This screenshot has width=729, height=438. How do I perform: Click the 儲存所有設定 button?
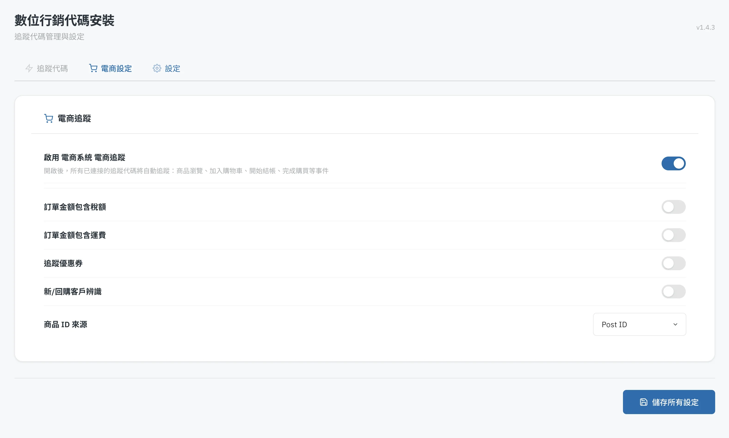[x=668, y=402]
